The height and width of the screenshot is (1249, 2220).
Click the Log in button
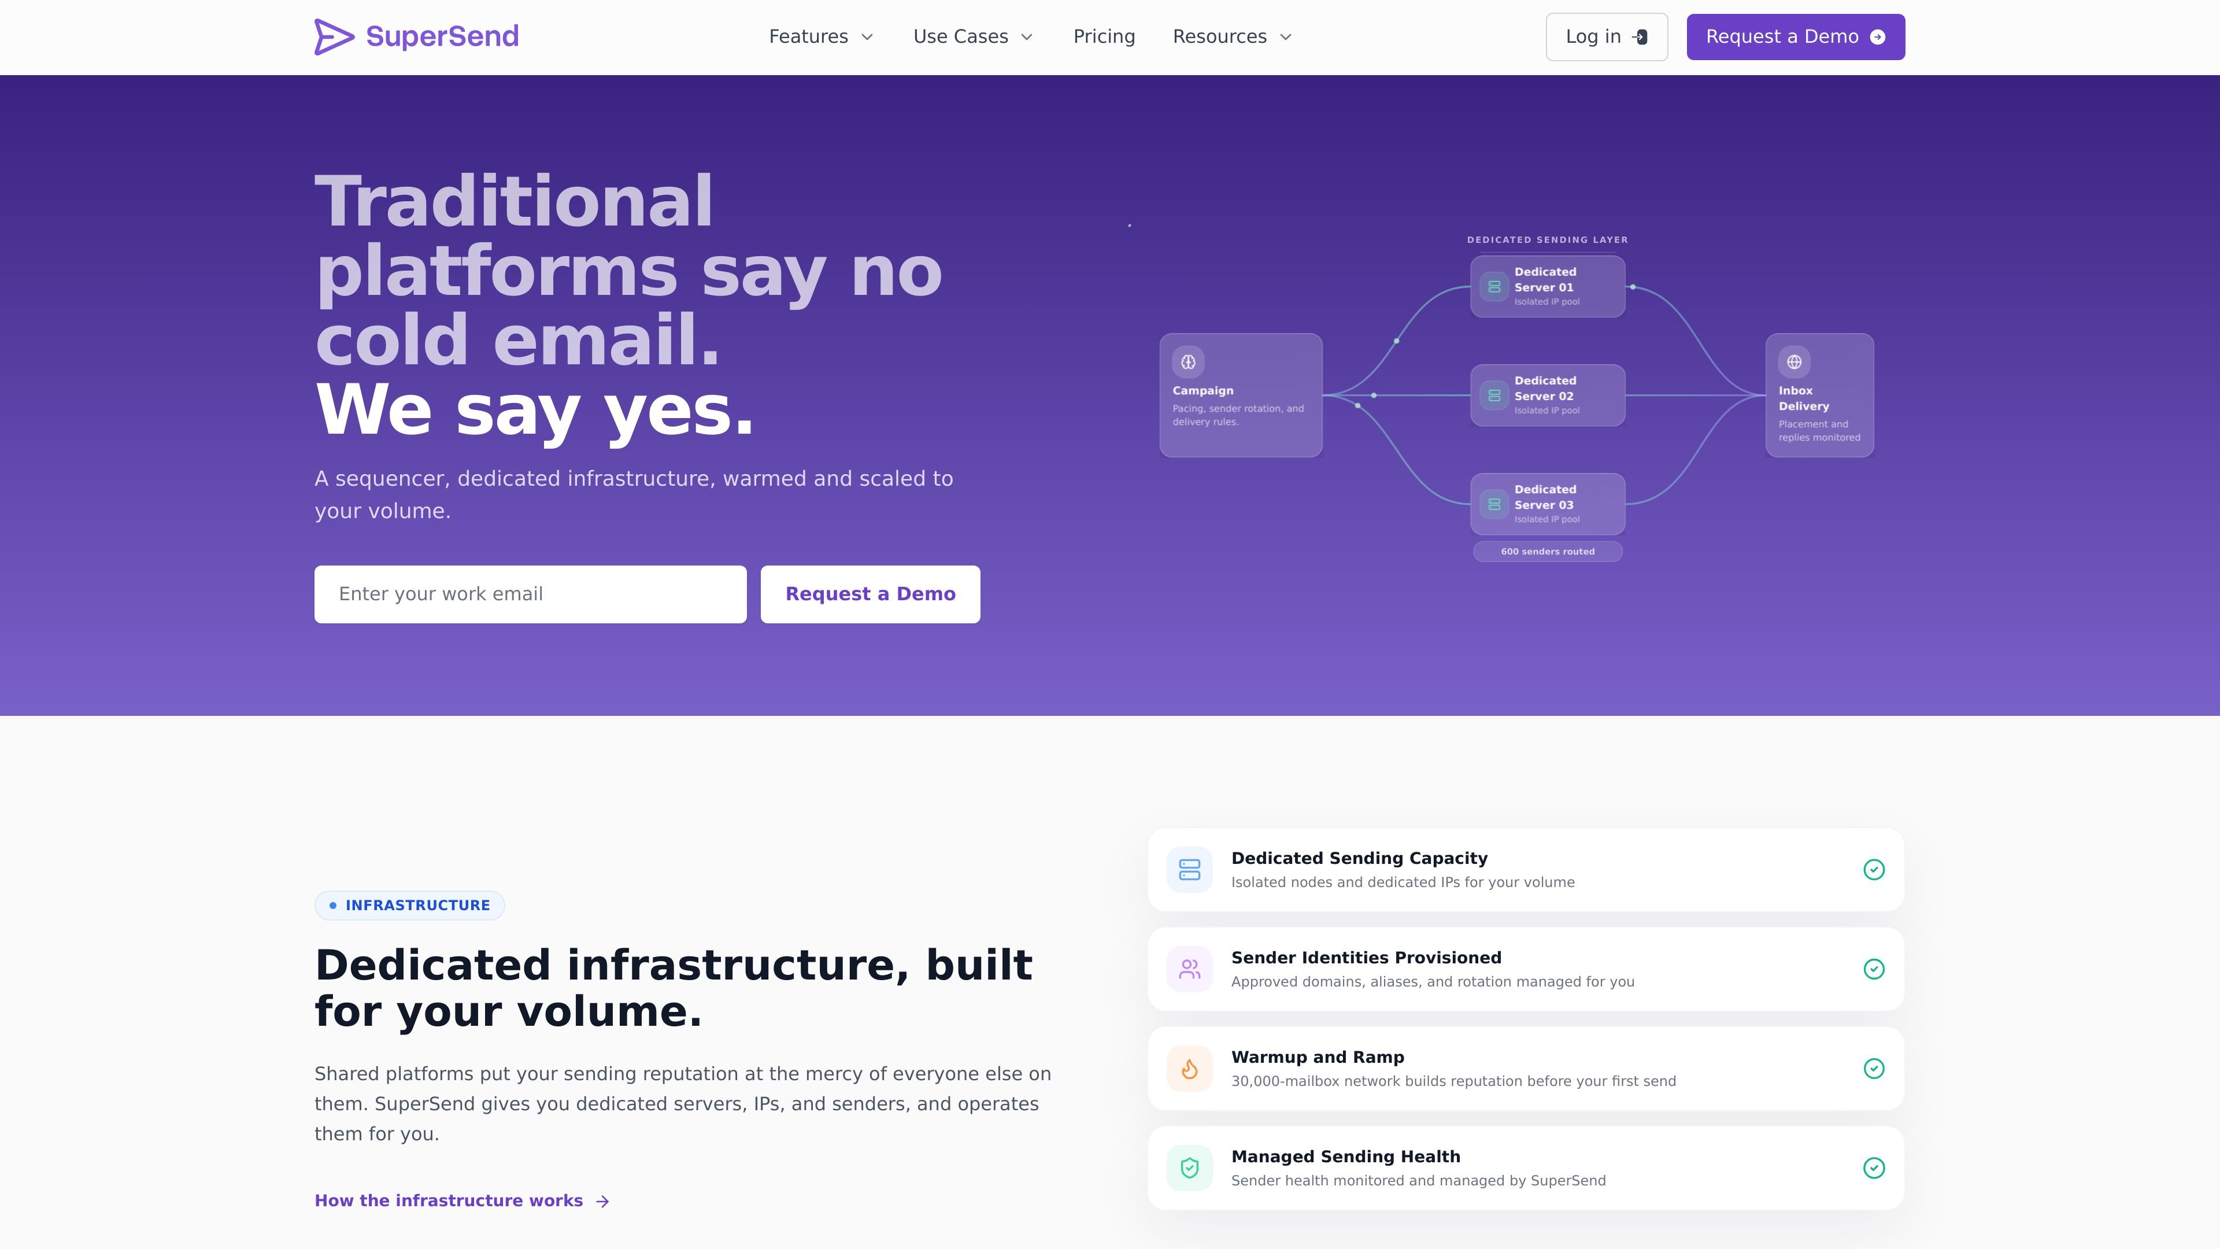1607,37
